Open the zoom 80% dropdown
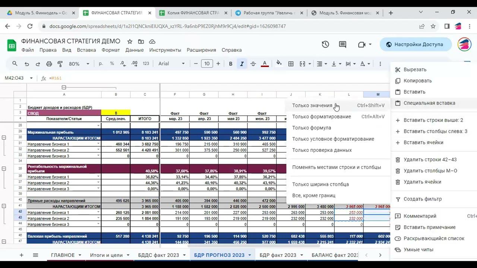The width and height of the screenshot is (477, 268). 78,64
